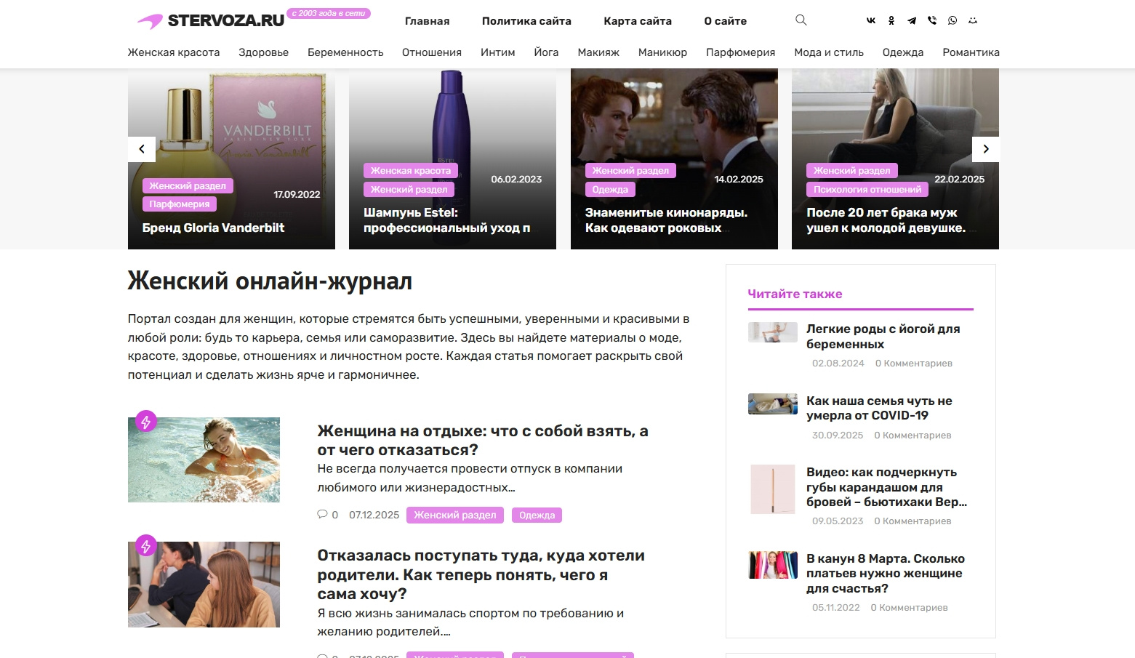Open the О сайте menu item
Screen dimensions: 1135x658
pyautogui.click(x=725, y=21)
